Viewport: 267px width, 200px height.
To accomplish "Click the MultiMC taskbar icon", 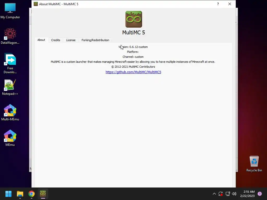I will coord(43,194).
